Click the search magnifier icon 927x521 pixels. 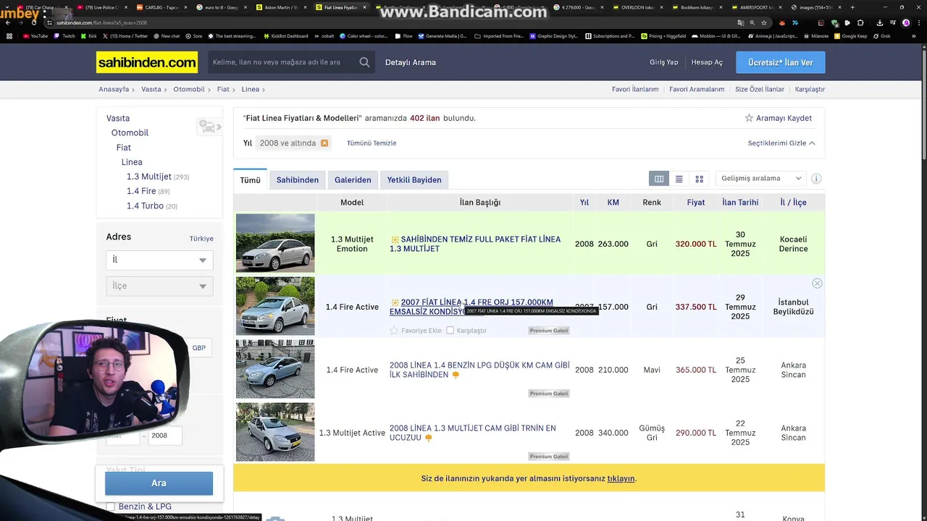(364, 62)
